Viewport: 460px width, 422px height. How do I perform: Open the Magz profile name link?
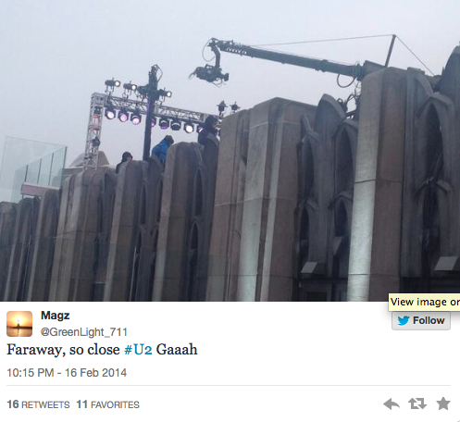pos(56,316)
